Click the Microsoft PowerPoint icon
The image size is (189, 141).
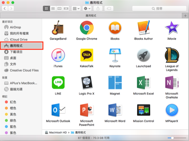point(87,110)
